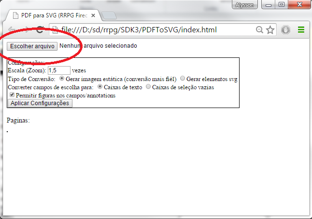Click the browser back arrow
This screenshot has height=219, width=312.
pyautogui.click(x=12, y=30)
